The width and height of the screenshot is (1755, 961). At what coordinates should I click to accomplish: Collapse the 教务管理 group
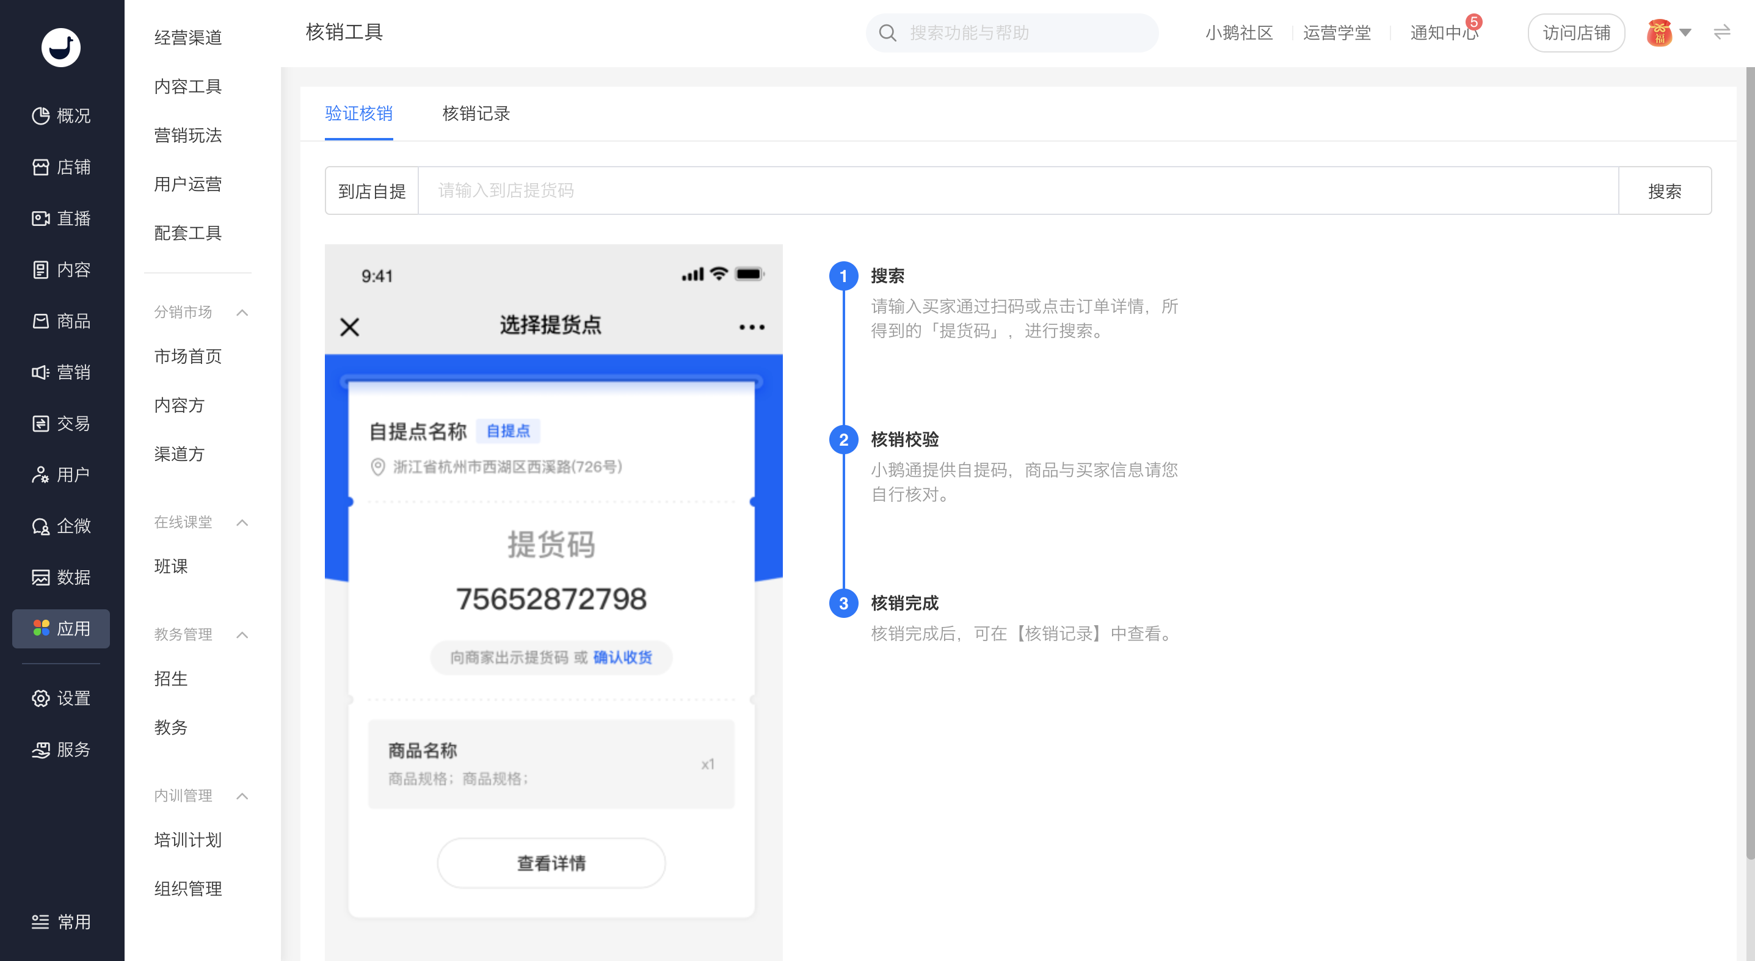(242, 635)
